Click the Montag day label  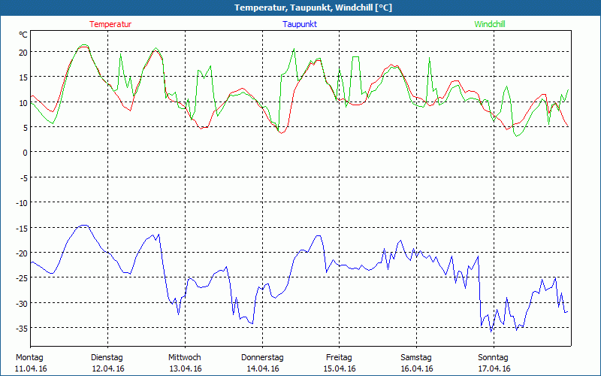pyautogui.click(x=29, y=358)
